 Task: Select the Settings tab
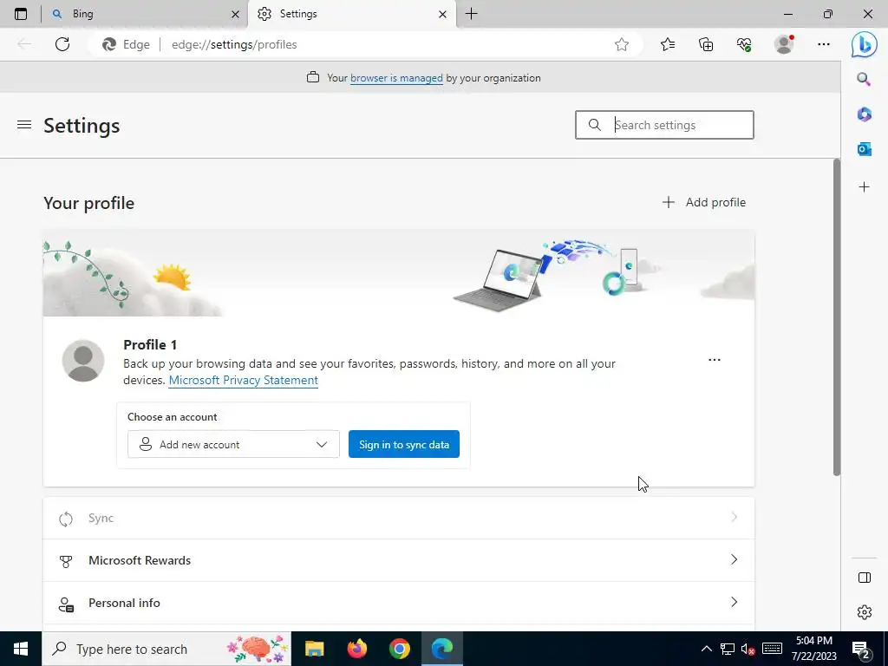click(x=352, y=14)
